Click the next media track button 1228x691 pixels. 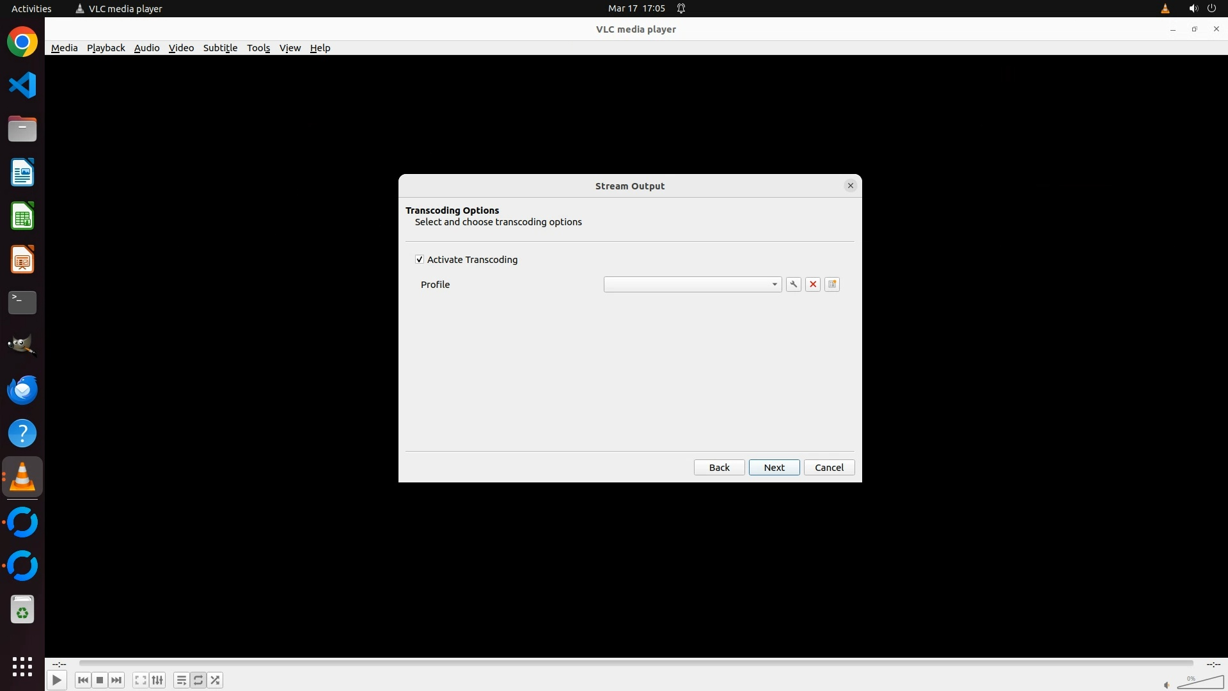tap(116, 680)
